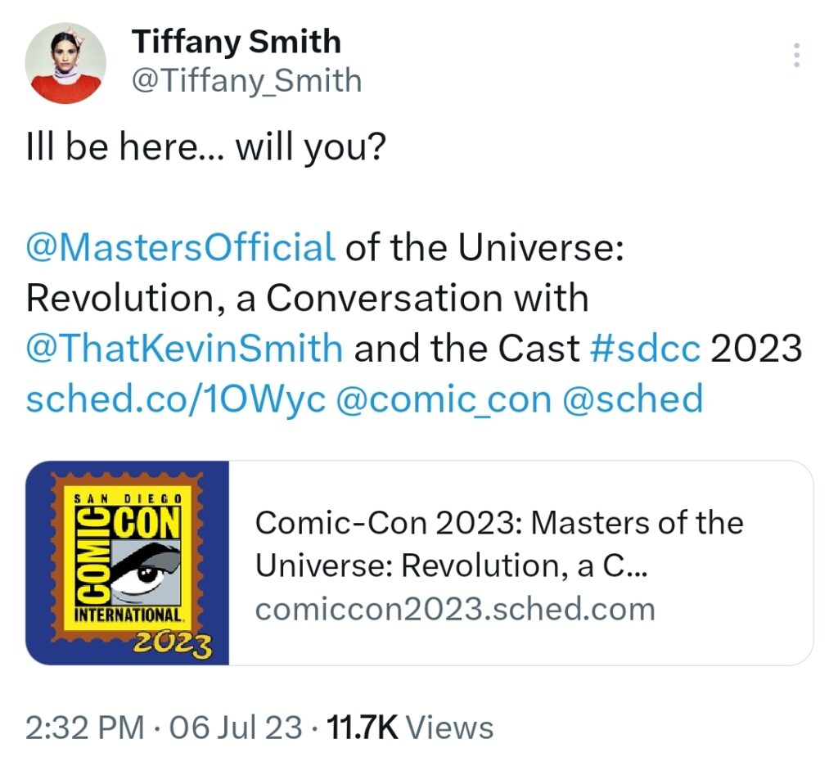Click the "Ill be here... will you?" text
This screenshot has height=766, width=838.
pos(205,151)
